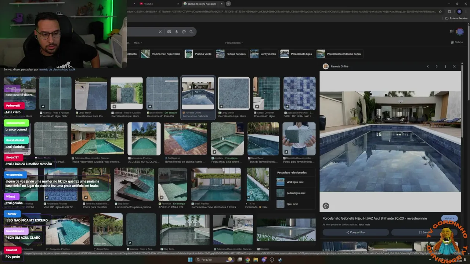Click the Visitar button

point(449,218)
